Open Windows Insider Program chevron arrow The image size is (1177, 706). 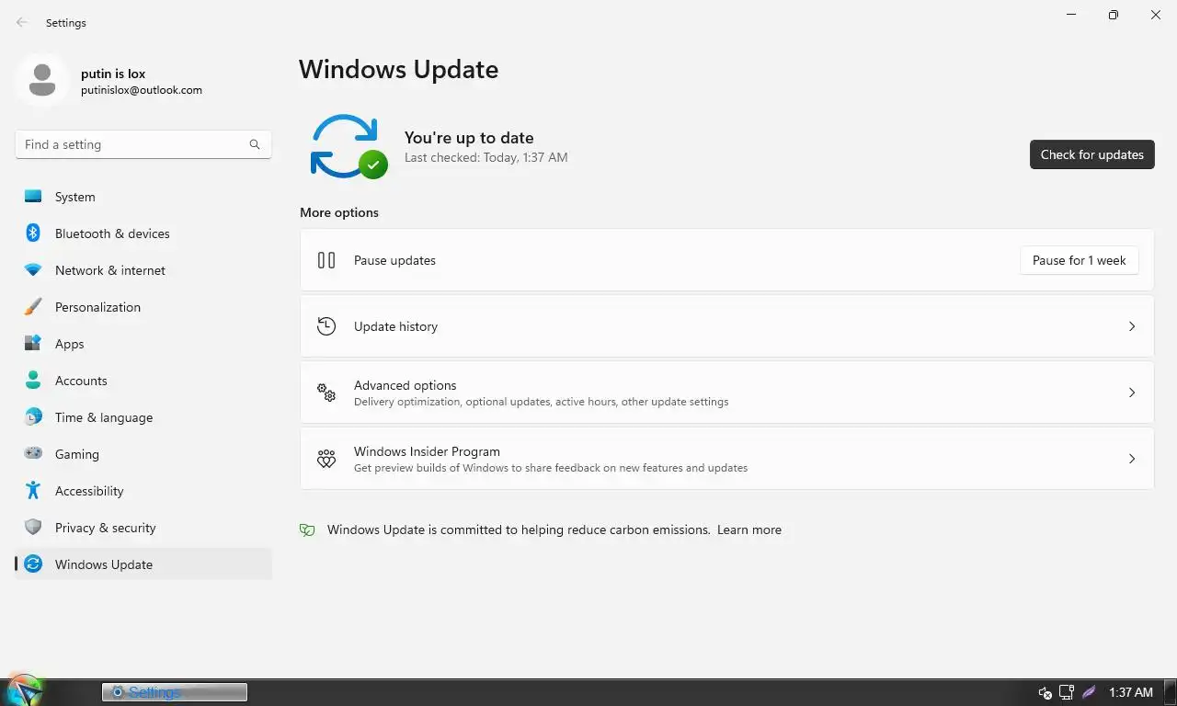tap(1132, 459)
